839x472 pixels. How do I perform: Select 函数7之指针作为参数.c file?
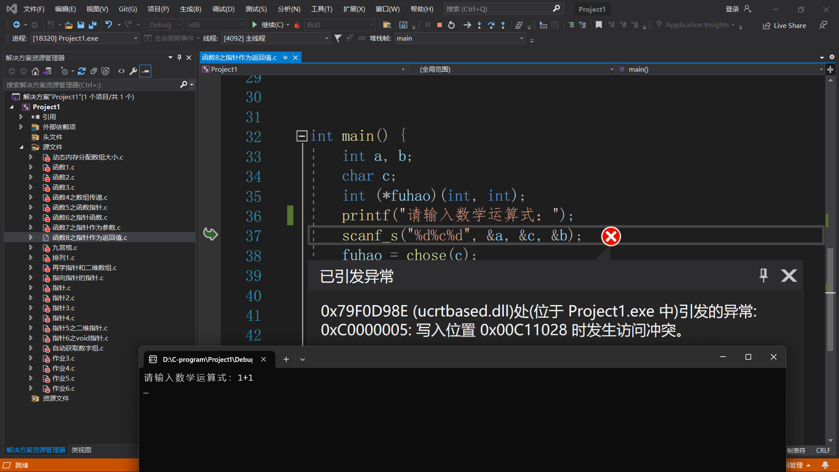(x=86, y=228)
